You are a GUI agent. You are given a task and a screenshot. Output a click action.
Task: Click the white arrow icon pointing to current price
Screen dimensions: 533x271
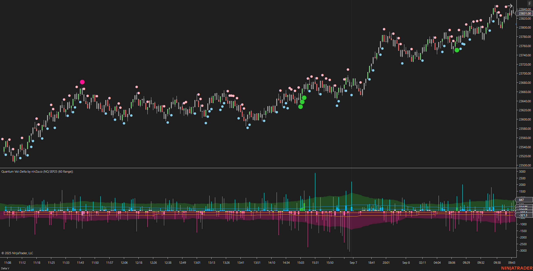coord(510,6)
